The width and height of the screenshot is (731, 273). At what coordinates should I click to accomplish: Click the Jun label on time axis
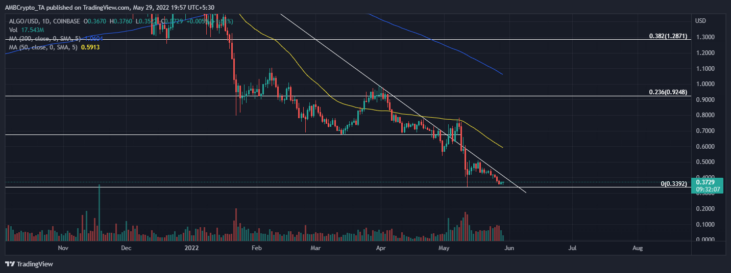click(x=508, y=248)
